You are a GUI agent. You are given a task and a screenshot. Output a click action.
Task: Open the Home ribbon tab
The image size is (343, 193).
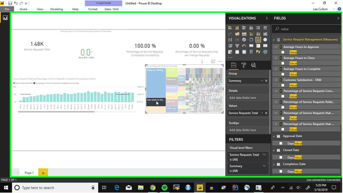click(24, 9)
